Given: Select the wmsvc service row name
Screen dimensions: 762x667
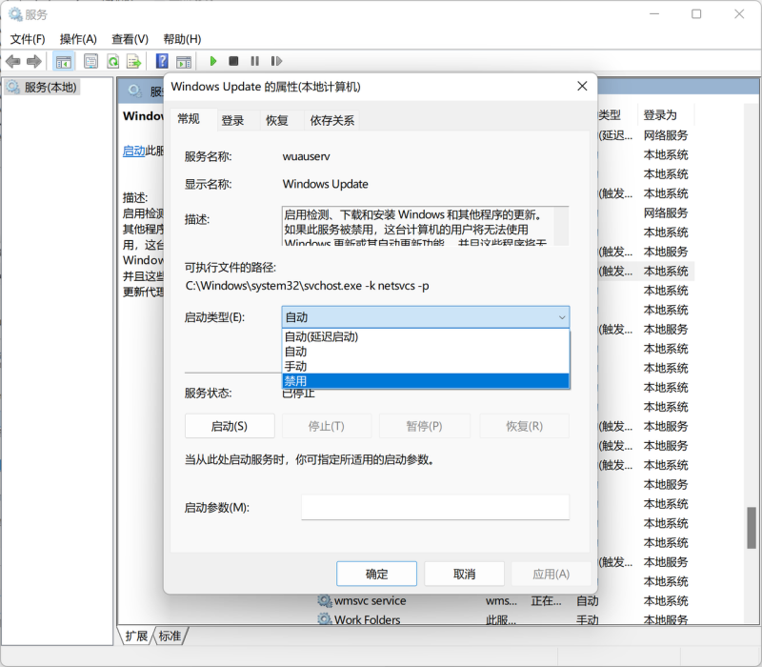Looking at the screenshot, I should click(370, 601).
